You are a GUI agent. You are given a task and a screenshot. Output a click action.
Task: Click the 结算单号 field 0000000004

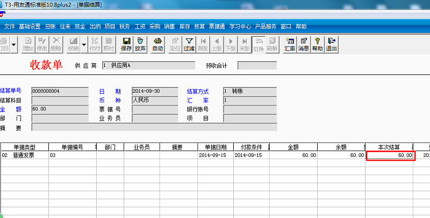(60, 91)
